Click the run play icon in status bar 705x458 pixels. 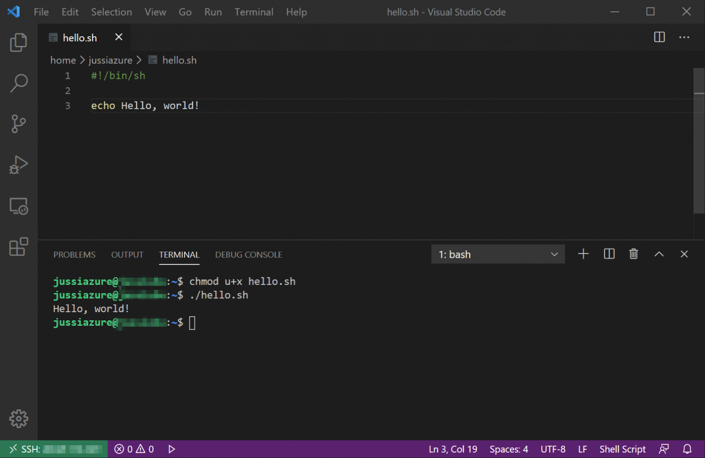click(172, 449)
